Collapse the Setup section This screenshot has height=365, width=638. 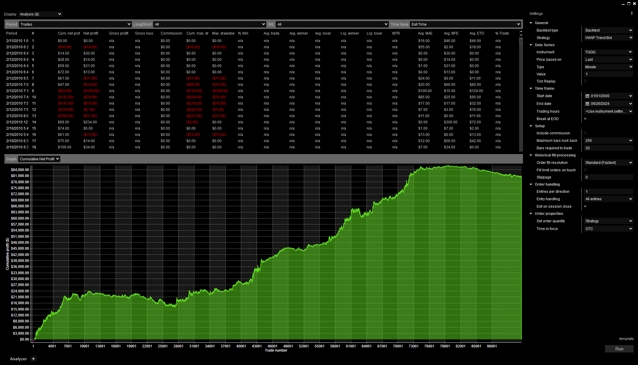(x=531, y=126)
